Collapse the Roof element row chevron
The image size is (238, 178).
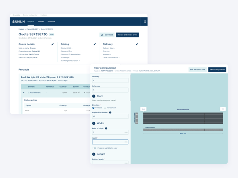pyautogui.click(x=24, y=92)
